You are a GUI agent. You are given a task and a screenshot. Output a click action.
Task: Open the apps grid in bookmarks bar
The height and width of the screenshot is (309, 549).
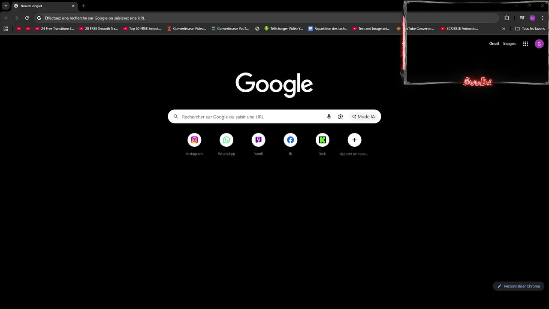click(x=6, y=29)
